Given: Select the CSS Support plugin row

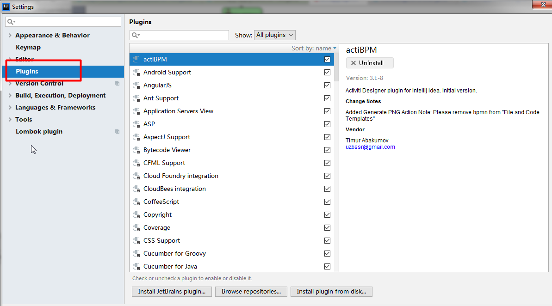Looking at the screenshot, I should (232, 240).
